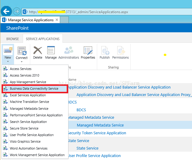Click the Administrators ribbon icon

coord(69,50)
